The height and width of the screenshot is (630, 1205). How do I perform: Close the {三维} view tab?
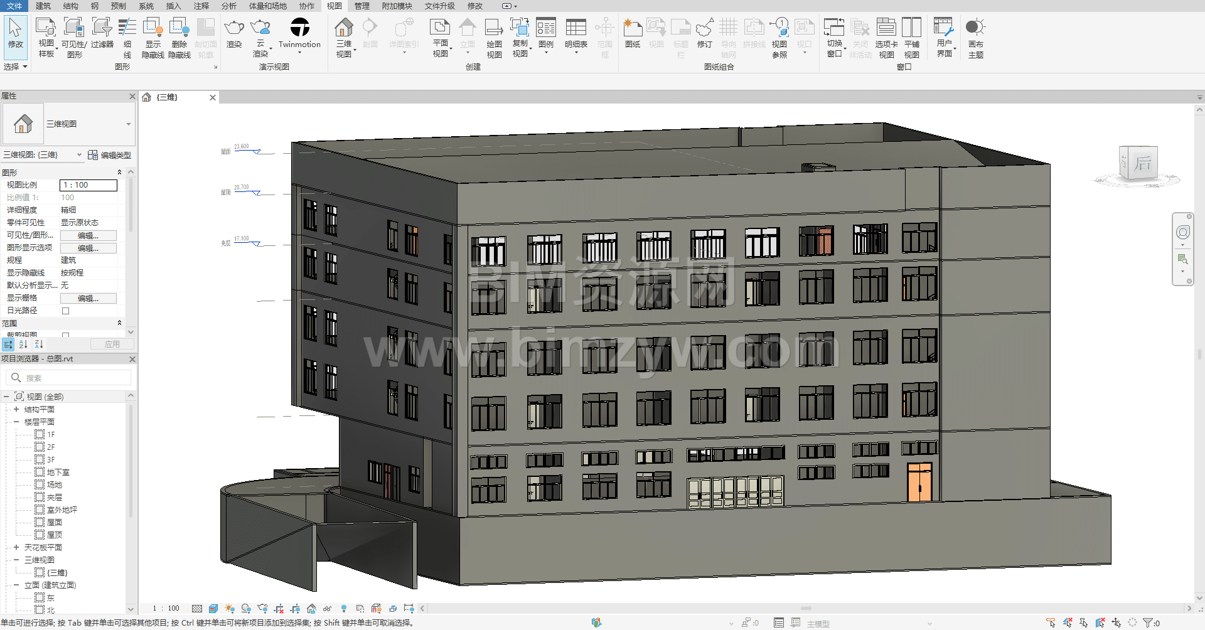(x=213, y=97)
